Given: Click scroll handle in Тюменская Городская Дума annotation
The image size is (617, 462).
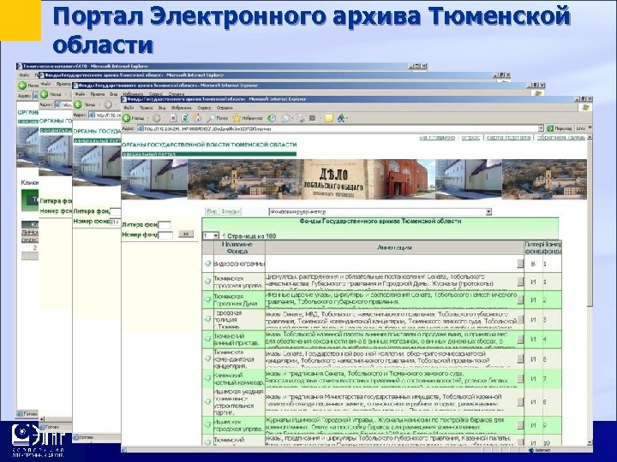Looking at the screenshot, I should coord(520,299).
